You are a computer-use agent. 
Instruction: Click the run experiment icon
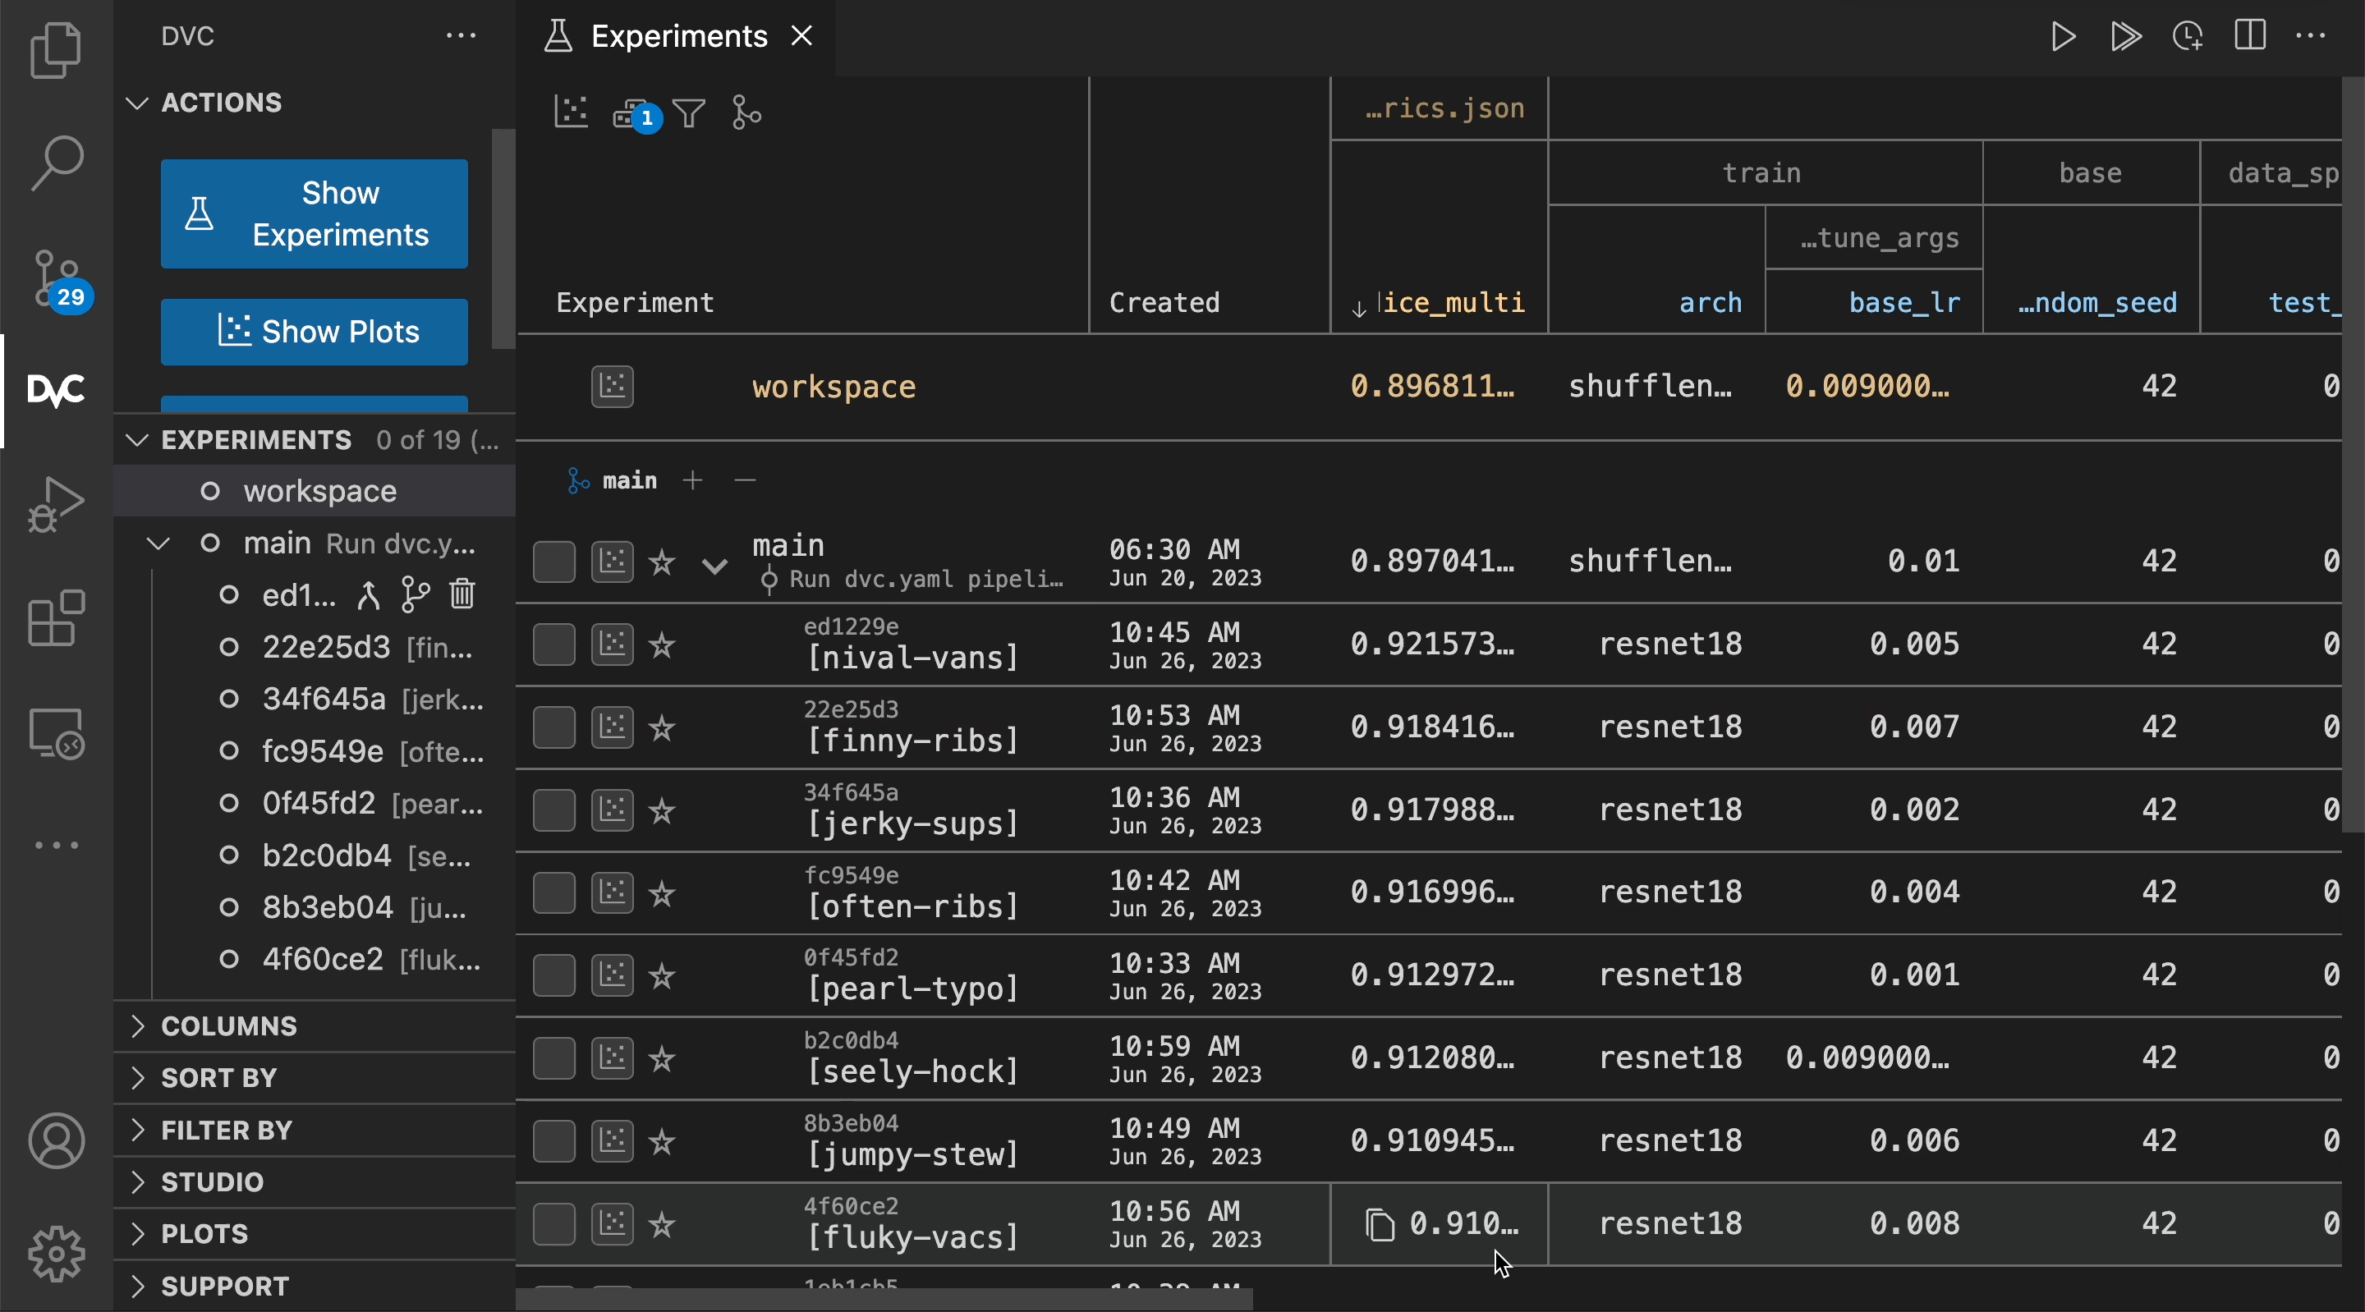(x=2064, y=35)
